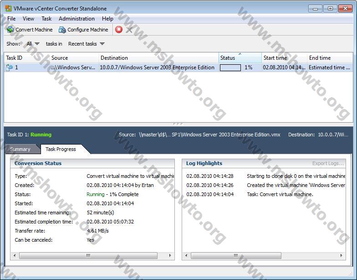Sort by Status column header
Image resolution: width=357 pixels, height=280 pixels.
click(240, 58)
